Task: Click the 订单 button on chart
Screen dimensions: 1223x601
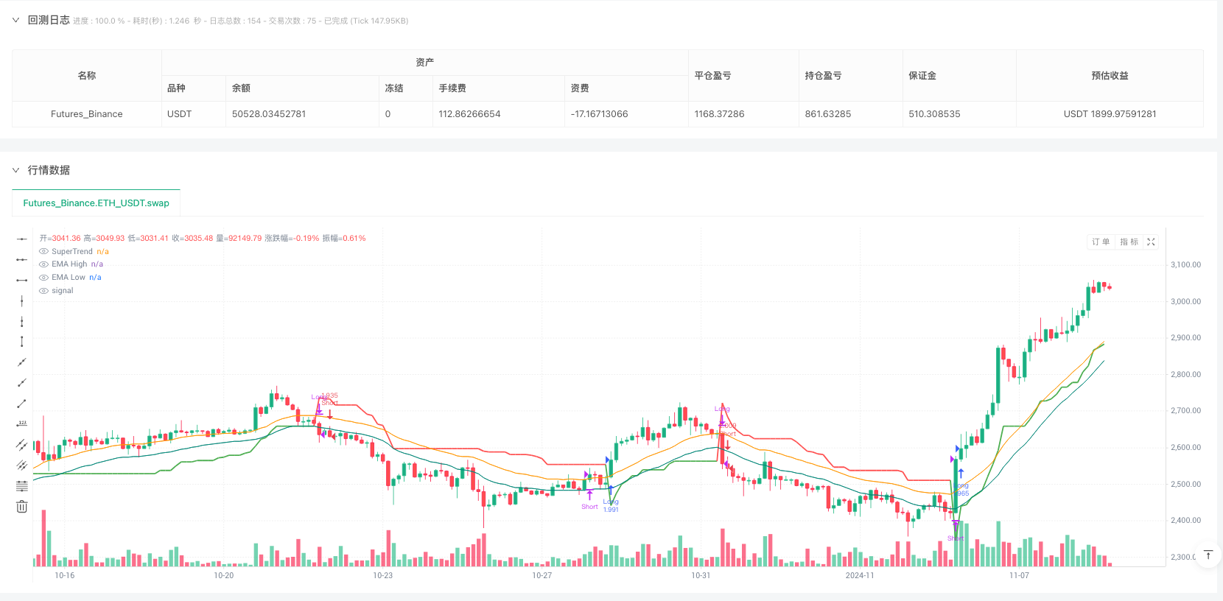Action: [1101, 242]
